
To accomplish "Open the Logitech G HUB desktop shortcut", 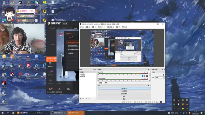I will point(20,4).
